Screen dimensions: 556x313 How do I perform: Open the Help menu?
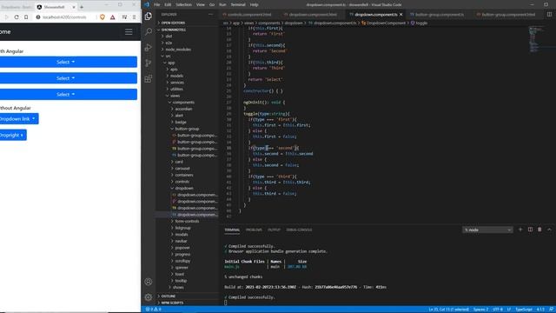coord(254,4)
